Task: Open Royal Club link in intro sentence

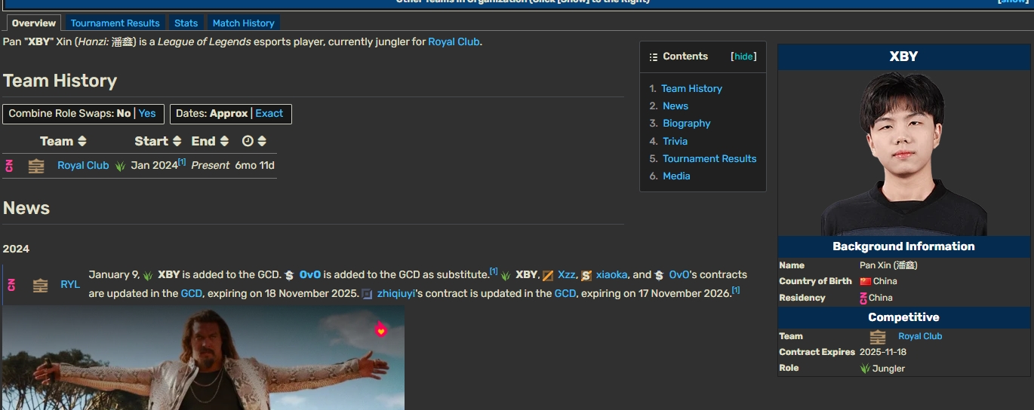Action: click(x=454, y=41)
